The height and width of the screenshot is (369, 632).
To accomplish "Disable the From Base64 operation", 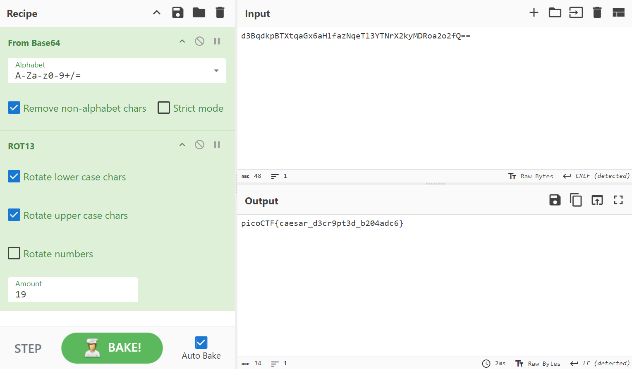I will [199, 41].
